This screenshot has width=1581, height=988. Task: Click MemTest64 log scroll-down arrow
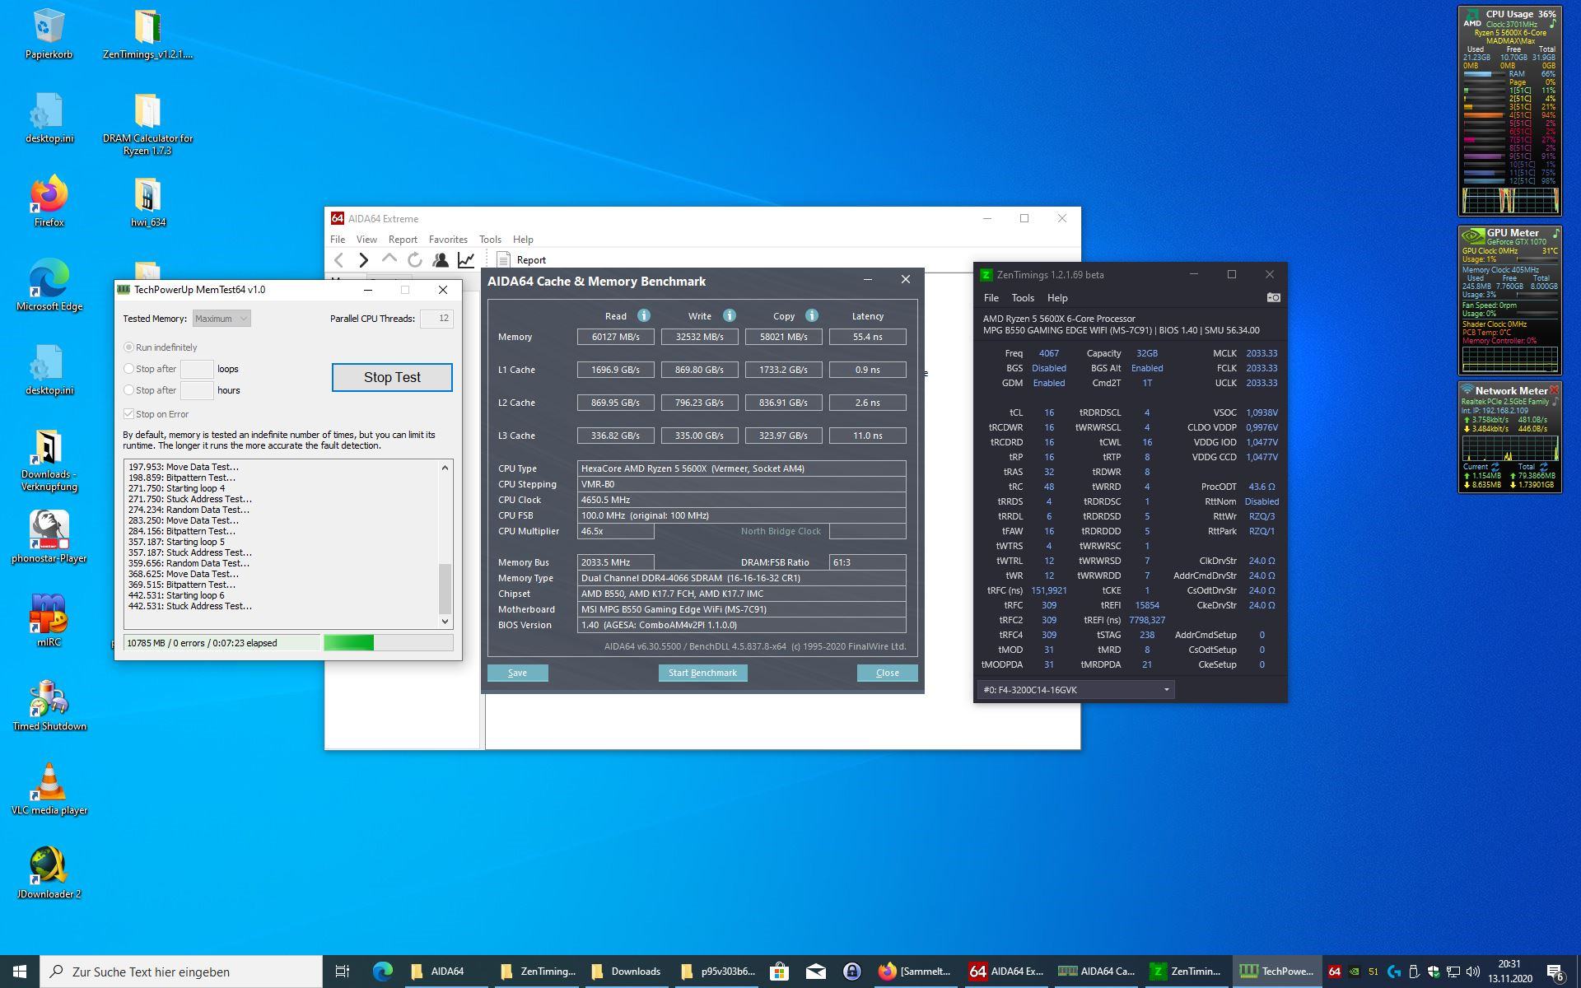tap(445, 622)
